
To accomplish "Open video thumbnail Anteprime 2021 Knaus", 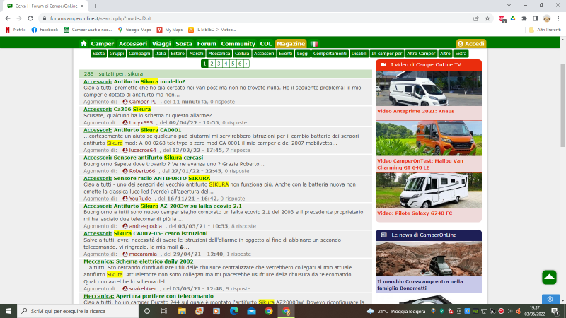I will point(429,88).
